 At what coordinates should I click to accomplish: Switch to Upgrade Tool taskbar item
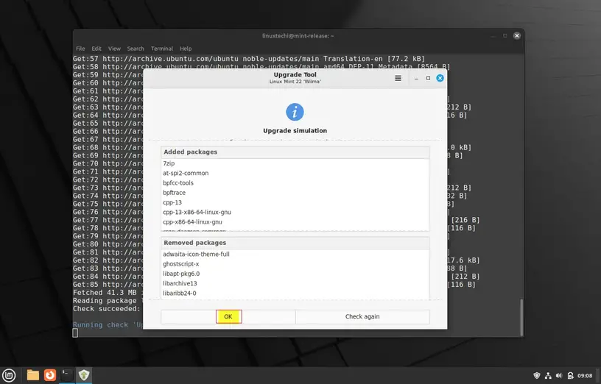point(84,375)
